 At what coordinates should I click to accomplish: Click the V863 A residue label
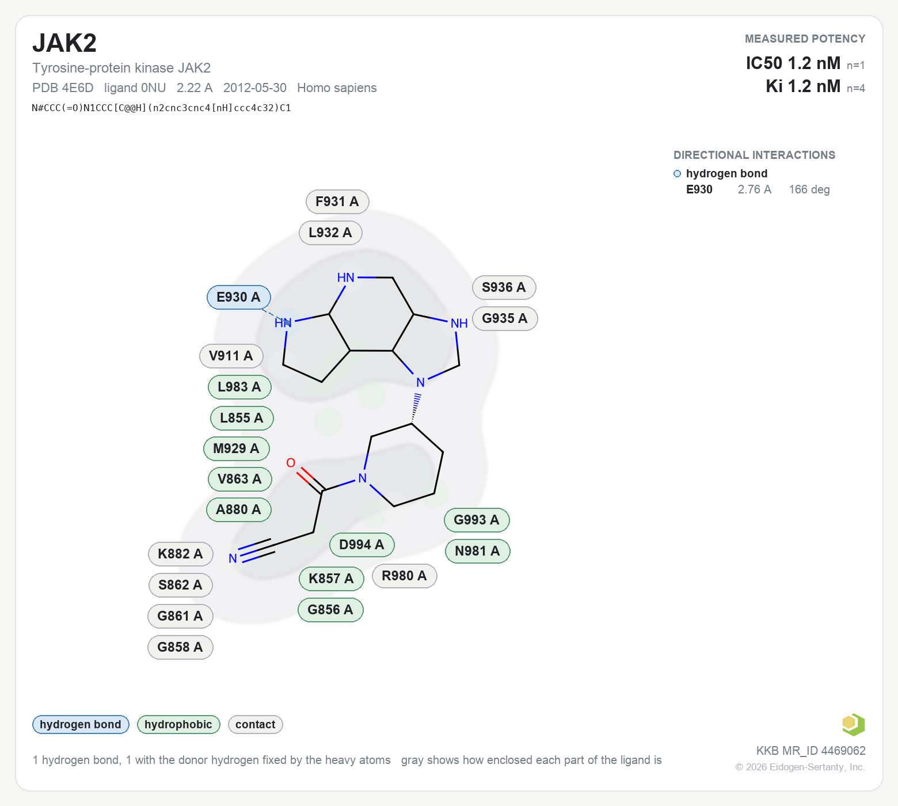(239, 479)
